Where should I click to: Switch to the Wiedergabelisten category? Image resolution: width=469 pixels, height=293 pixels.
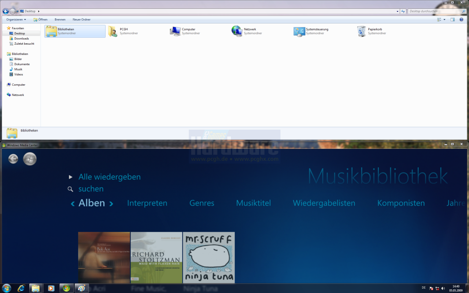[x=324, y=203]
